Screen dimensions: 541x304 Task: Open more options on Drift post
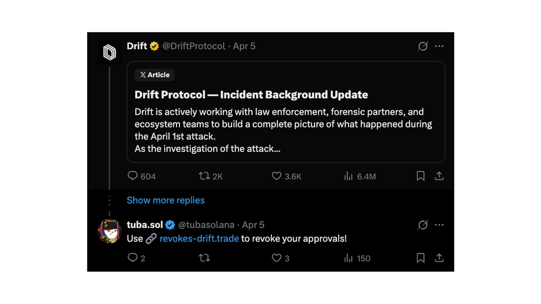(x=439, y=46)
